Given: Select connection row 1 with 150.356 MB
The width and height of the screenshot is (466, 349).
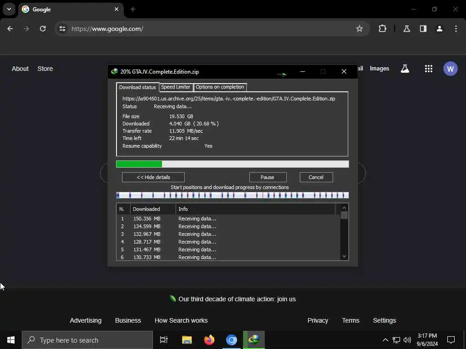Looking at the screenshot, I should [x=228, y=219].
